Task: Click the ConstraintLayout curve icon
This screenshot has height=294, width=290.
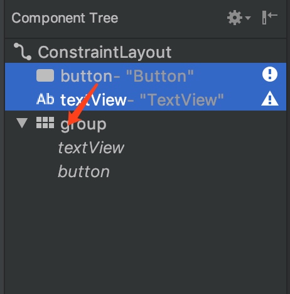Action: [23, 52]
